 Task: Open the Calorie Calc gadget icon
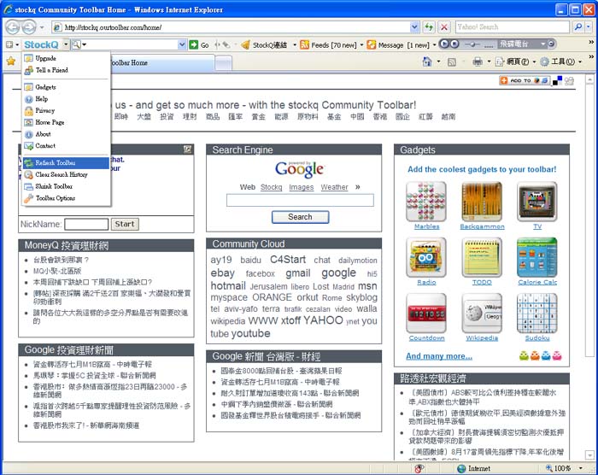537,257
